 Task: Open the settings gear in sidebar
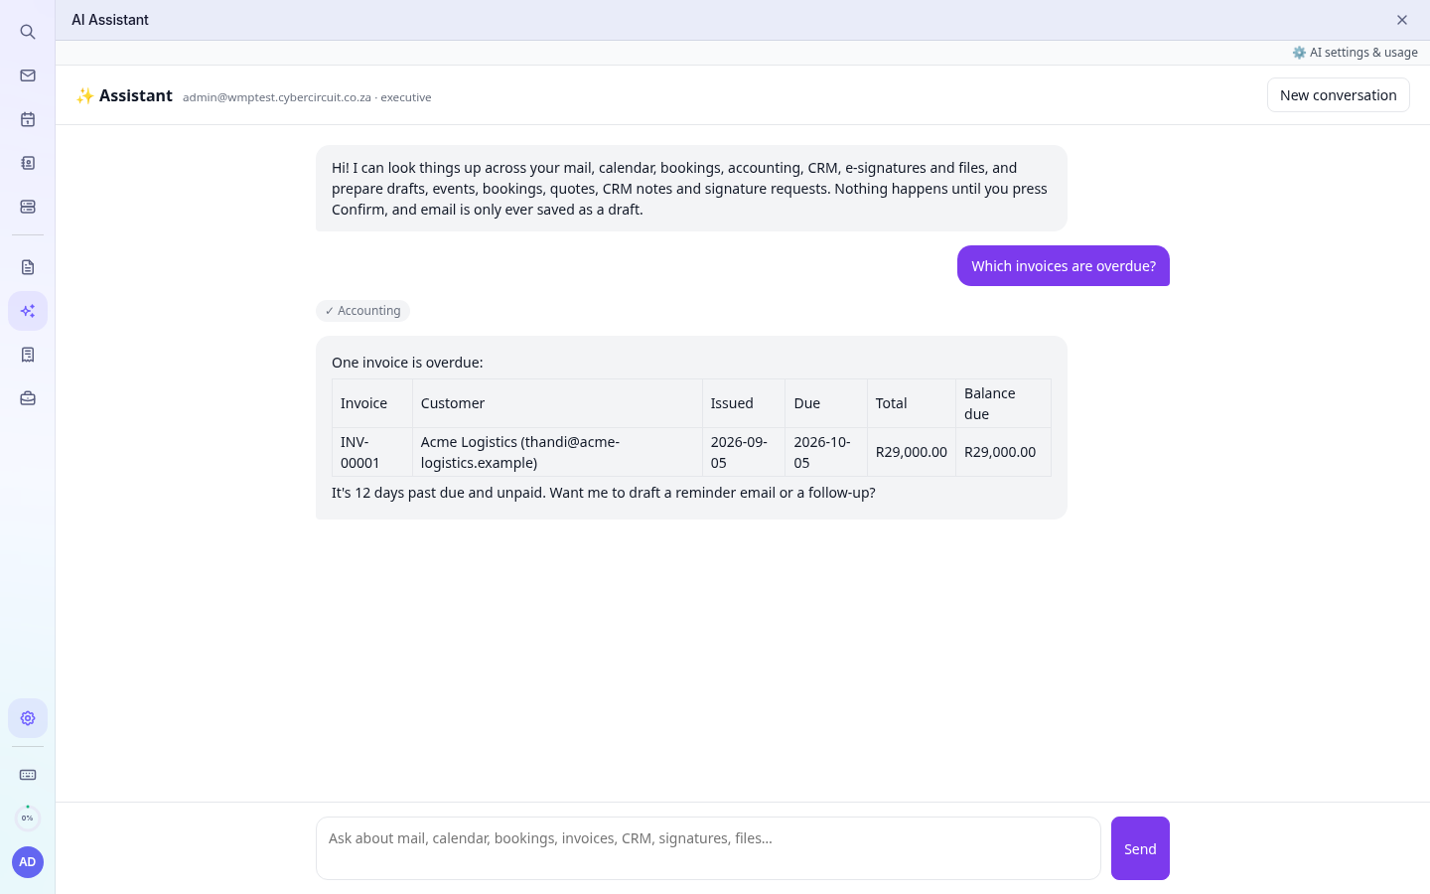[x=28, y=718]
